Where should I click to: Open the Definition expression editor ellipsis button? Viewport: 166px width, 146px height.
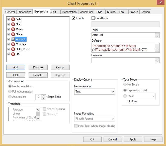pos(157,48)
